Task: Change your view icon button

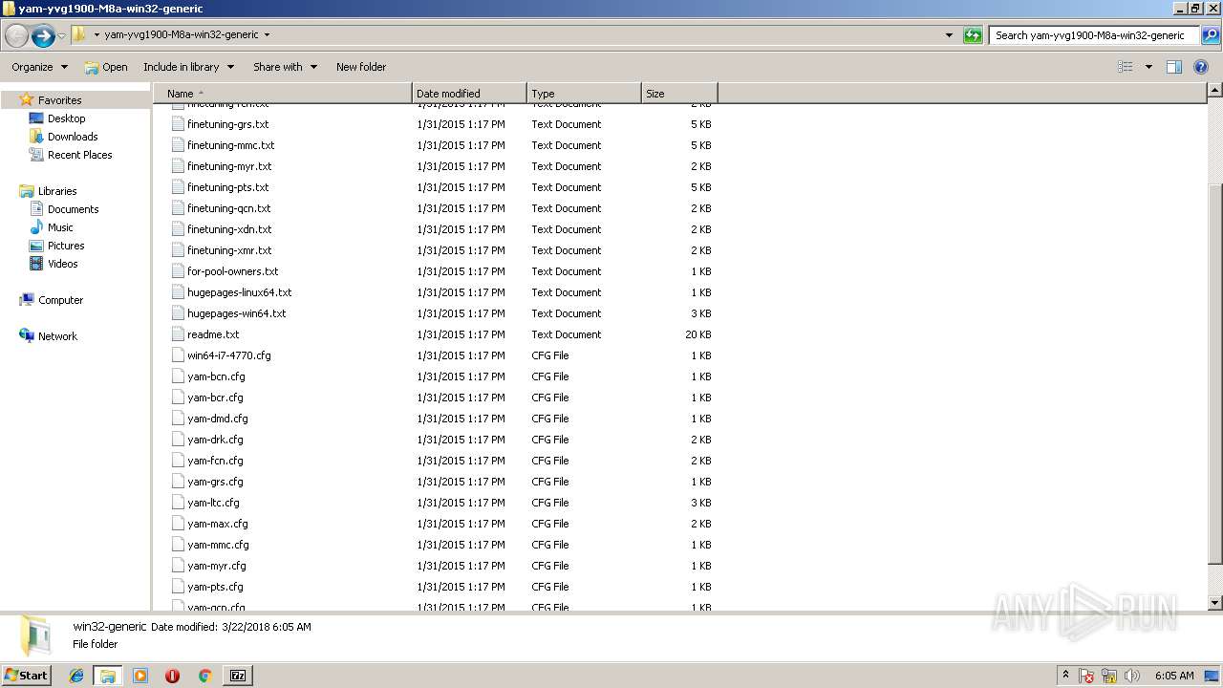Action: click(1126, 67)
